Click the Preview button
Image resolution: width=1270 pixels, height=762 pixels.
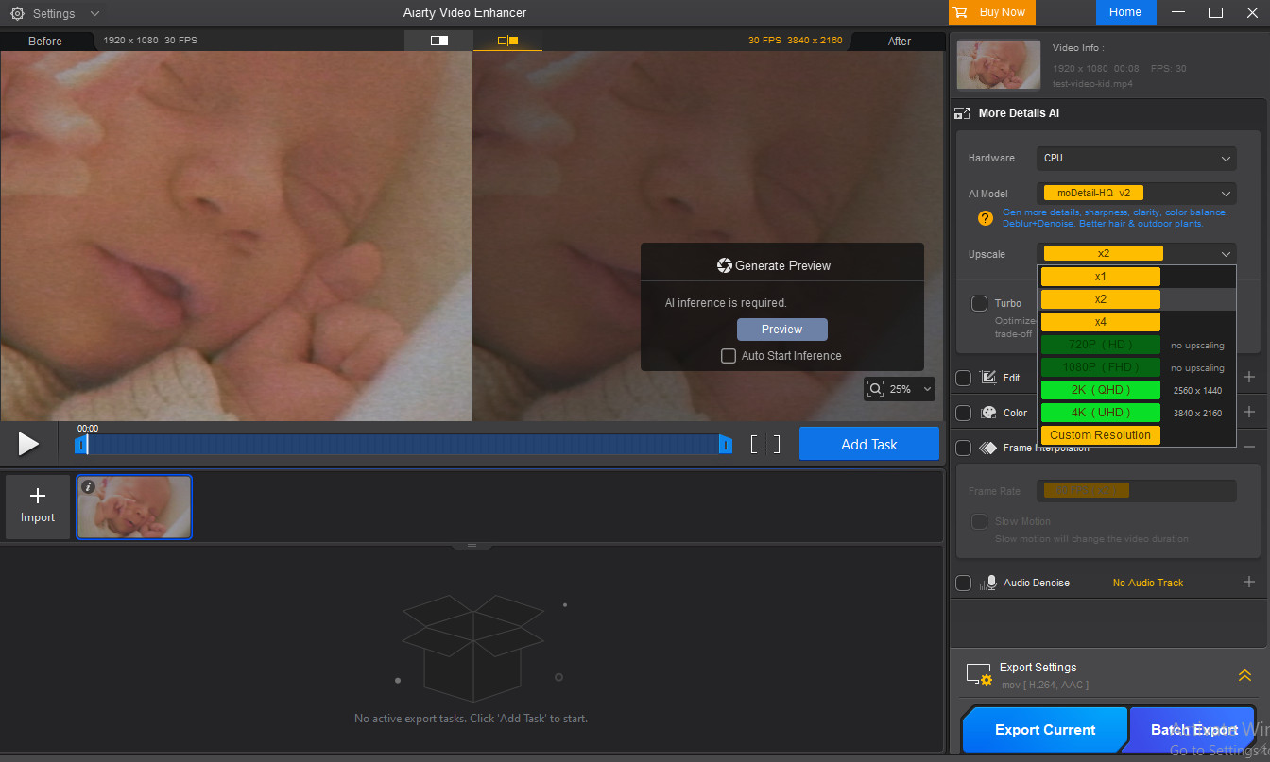point(782,330)
